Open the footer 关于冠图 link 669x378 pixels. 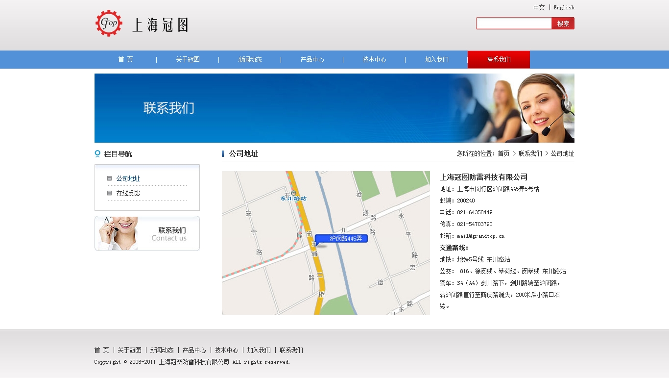129,350
